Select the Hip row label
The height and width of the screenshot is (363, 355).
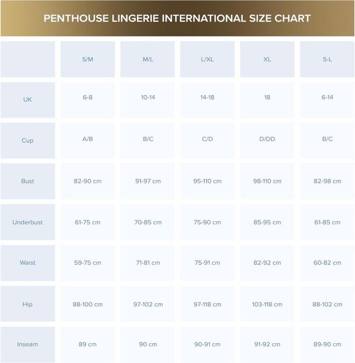click(28, 305)
